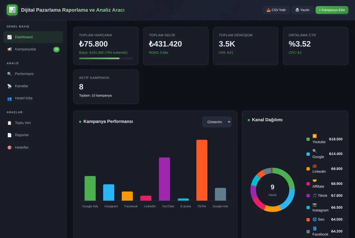Click the budget usage progress bar
This screenshot has width=355, height=238.
[106, 58]
